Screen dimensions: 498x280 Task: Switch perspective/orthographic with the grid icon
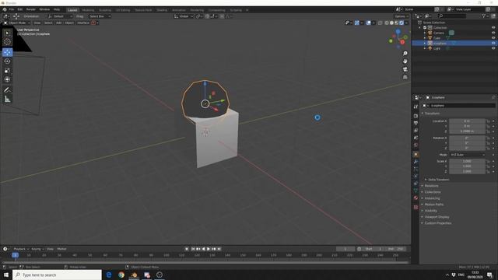[x=405, y=77]
